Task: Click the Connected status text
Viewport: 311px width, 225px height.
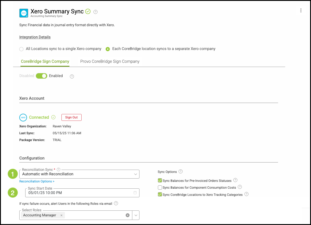Action: pos(39,117)
